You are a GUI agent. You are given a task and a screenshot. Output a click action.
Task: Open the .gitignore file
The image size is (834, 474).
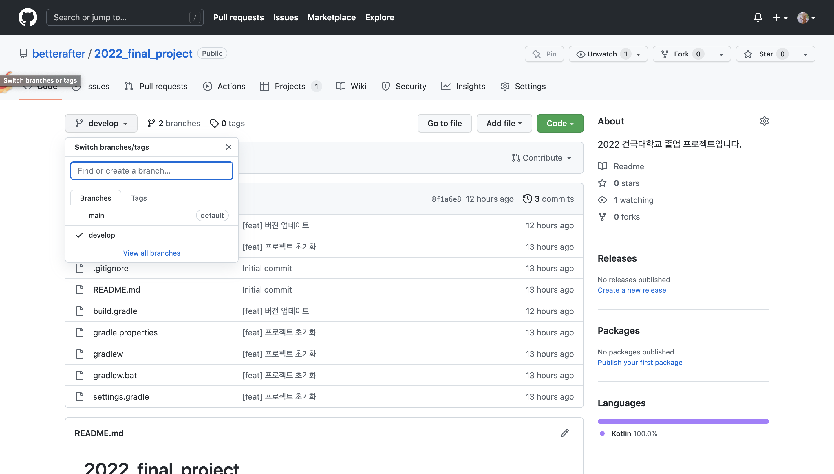(x=111, y=268)
